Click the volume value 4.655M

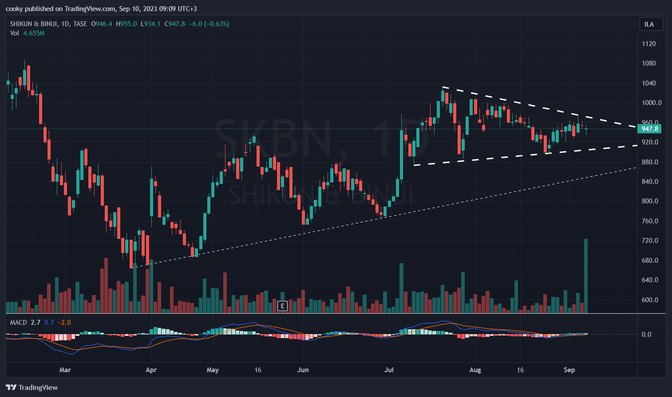pos(34,33)
